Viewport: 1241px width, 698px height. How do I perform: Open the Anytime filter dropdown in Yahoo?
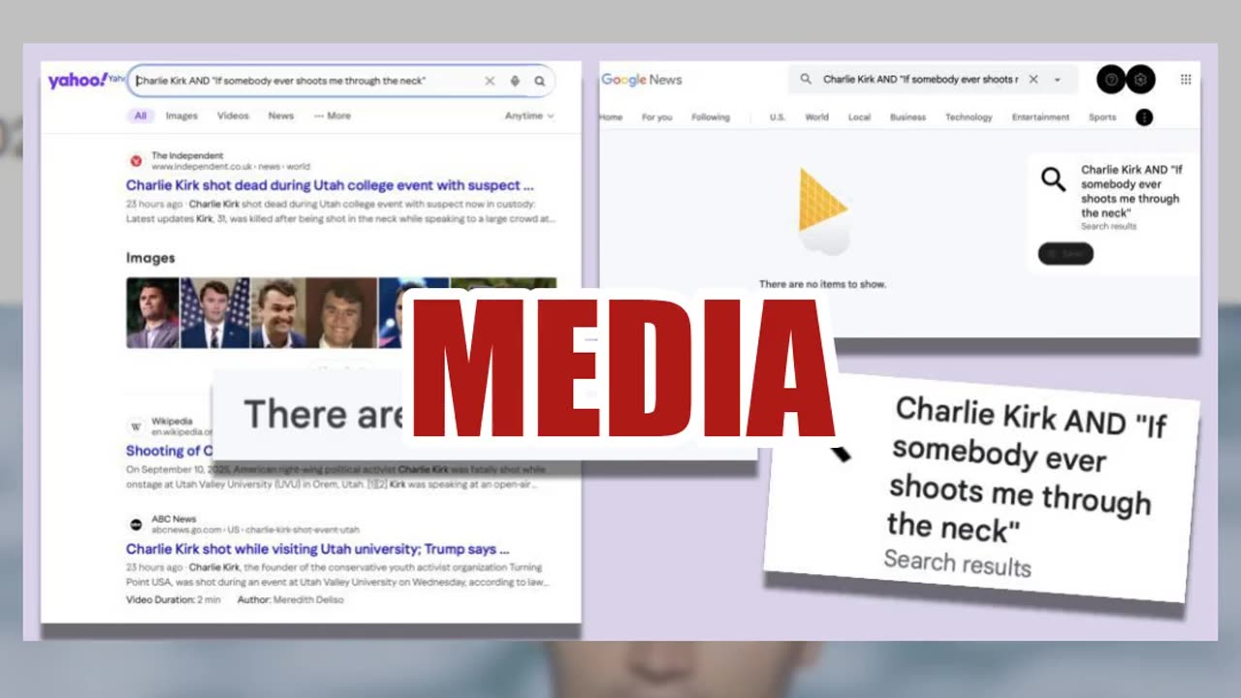point(529,115)
